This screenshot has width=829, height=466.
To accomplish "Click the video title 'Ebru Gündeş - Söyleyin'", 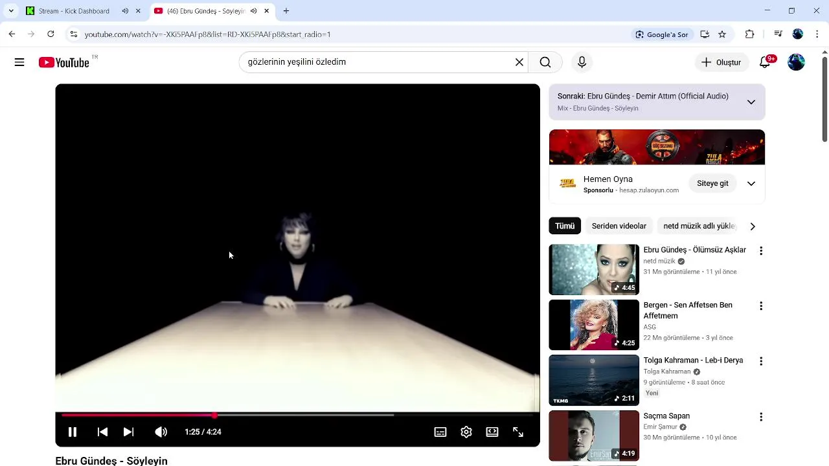I will pos(111,461).
